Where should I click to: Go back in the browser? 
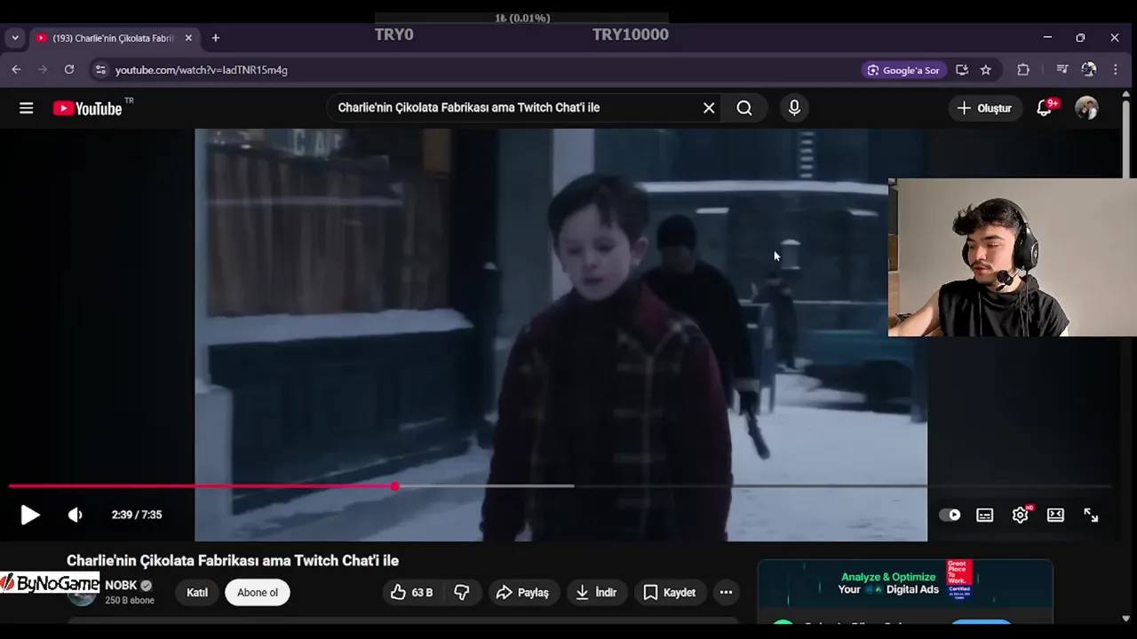tap(16, 69)
